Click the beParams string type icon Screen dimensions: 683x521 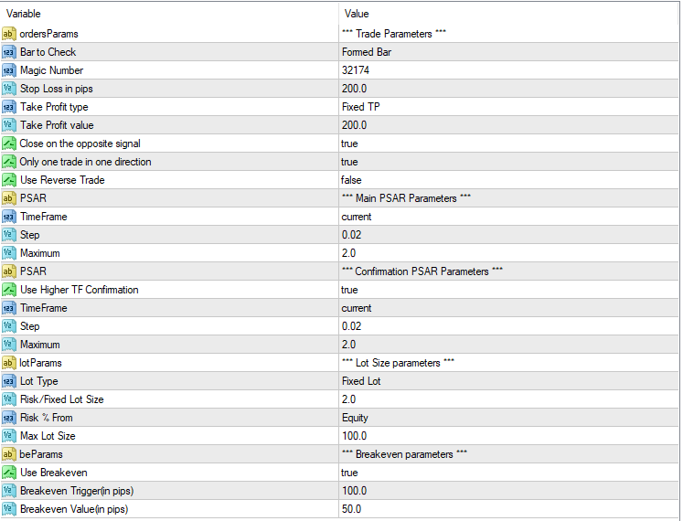(9, 454)
